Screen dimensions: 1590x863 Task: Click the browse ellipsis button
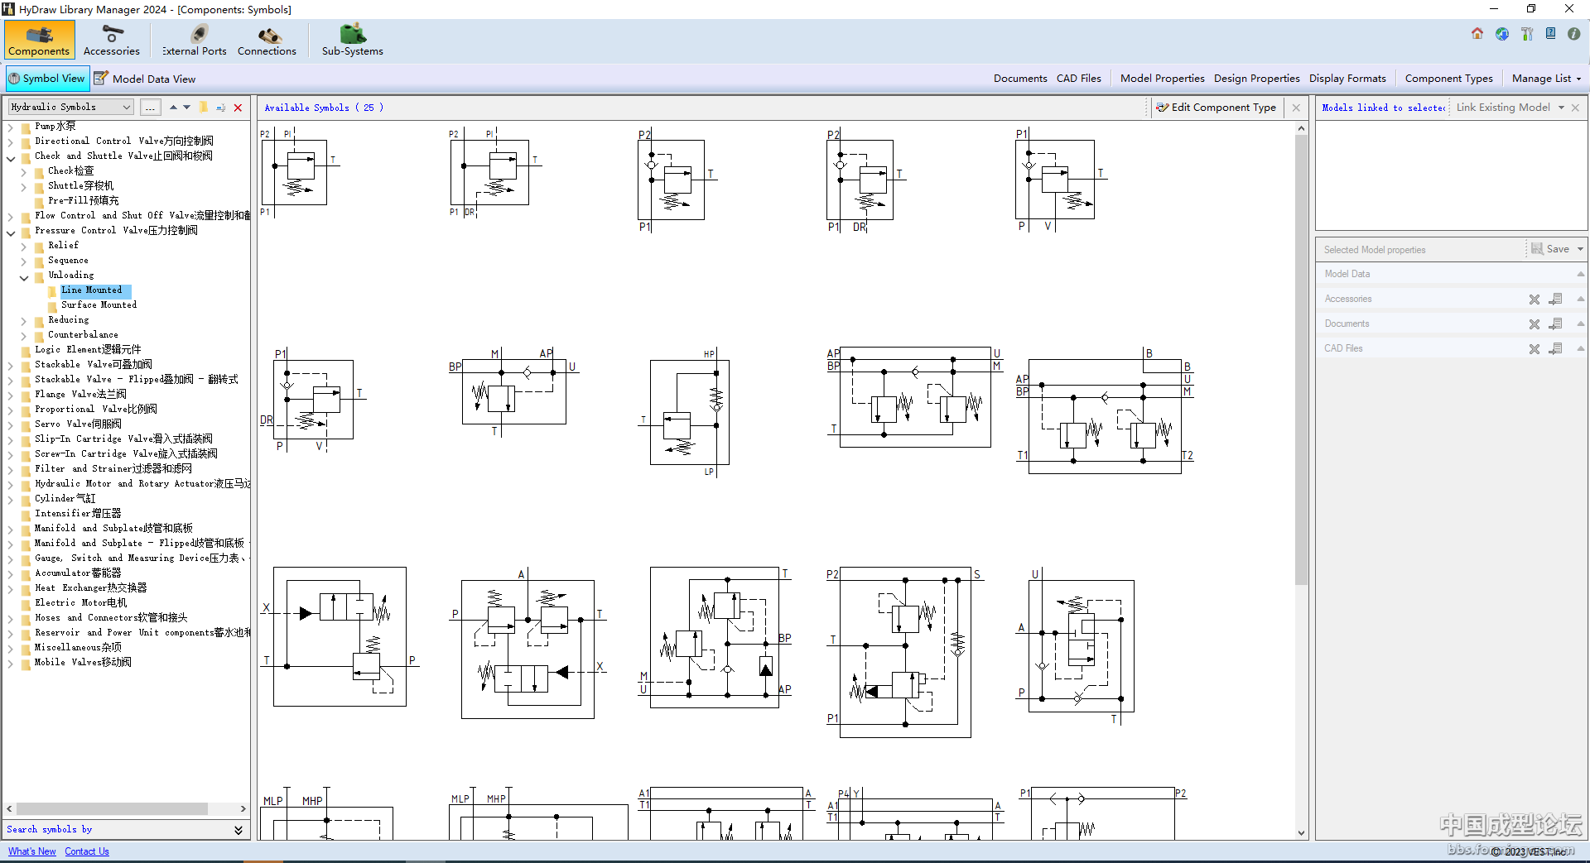(150, 108)
